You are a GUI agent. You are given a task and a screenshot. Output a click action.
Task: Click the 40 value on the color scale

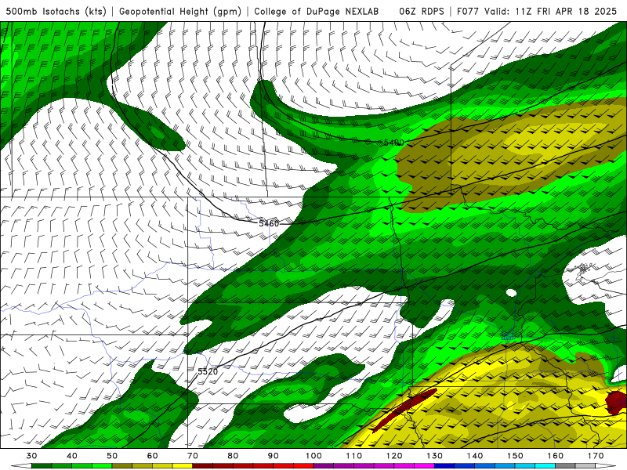pos(72,456)
